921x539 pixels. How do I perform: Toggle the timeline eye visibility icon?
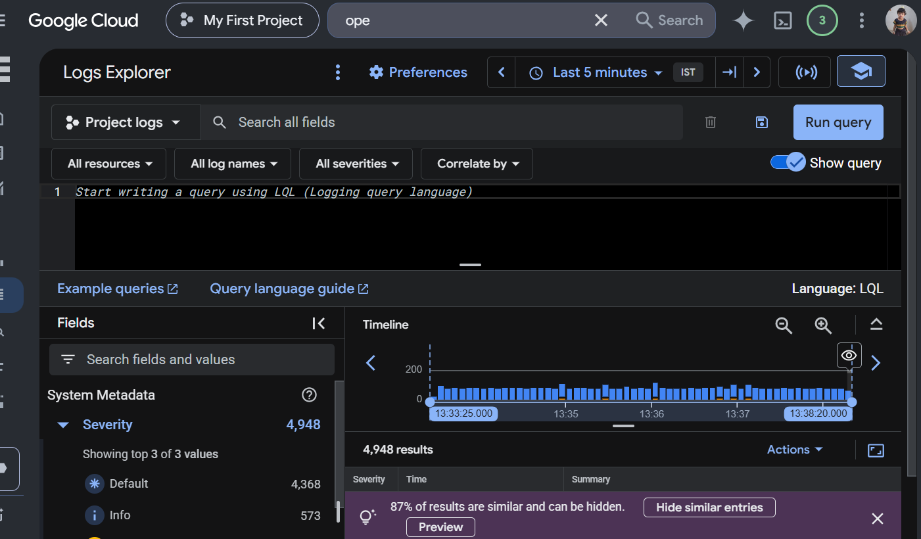(849, 356)
